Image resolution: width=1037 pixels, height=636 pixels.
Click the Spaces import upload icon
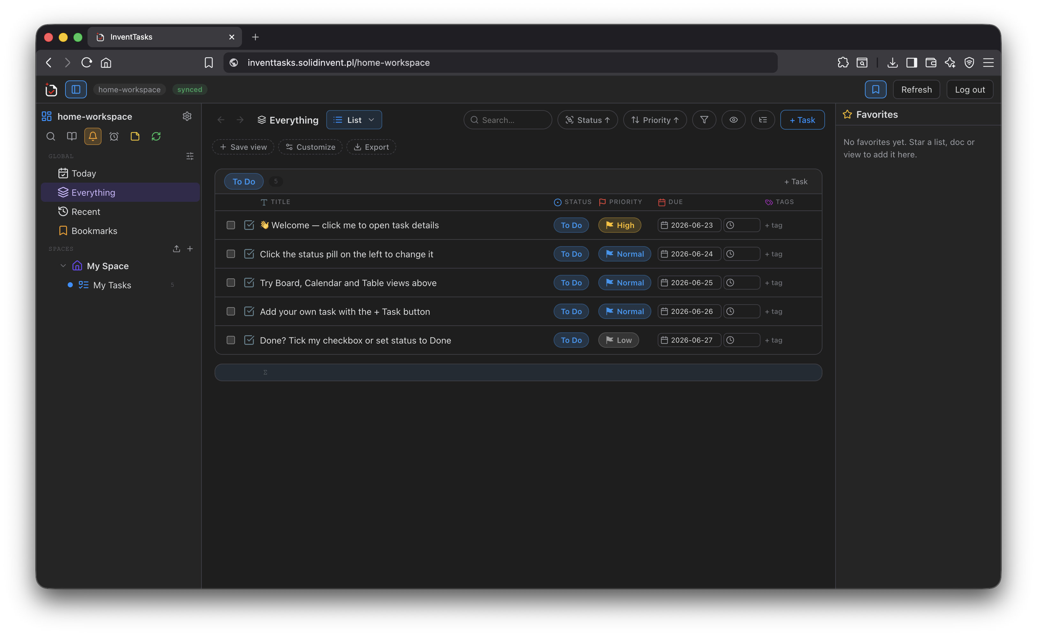point(176,249)
